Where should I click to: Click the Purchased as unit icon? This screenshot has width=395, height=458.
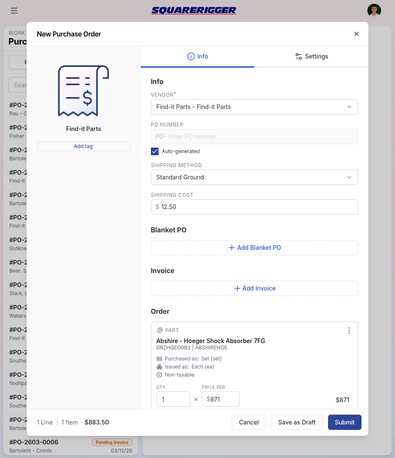pyautogui.click(x=159, y=359)
